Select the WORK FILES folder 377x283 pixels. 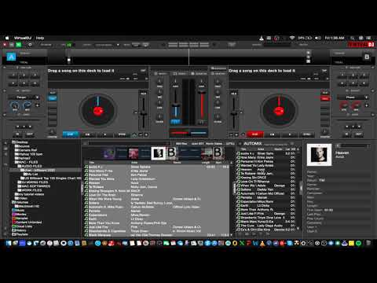30,190
